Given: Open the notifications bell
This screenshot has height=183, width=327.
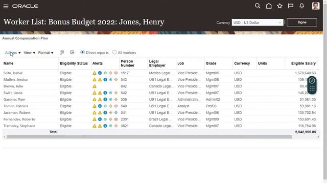Looking at the screenshot, I should click(301, 6).
